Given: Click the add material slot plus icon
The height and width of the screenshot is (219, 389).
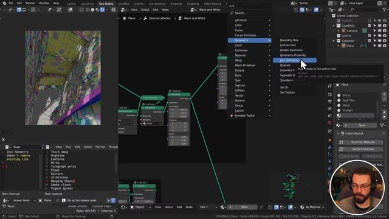Looking at the screenshot, I should (384, 94).
